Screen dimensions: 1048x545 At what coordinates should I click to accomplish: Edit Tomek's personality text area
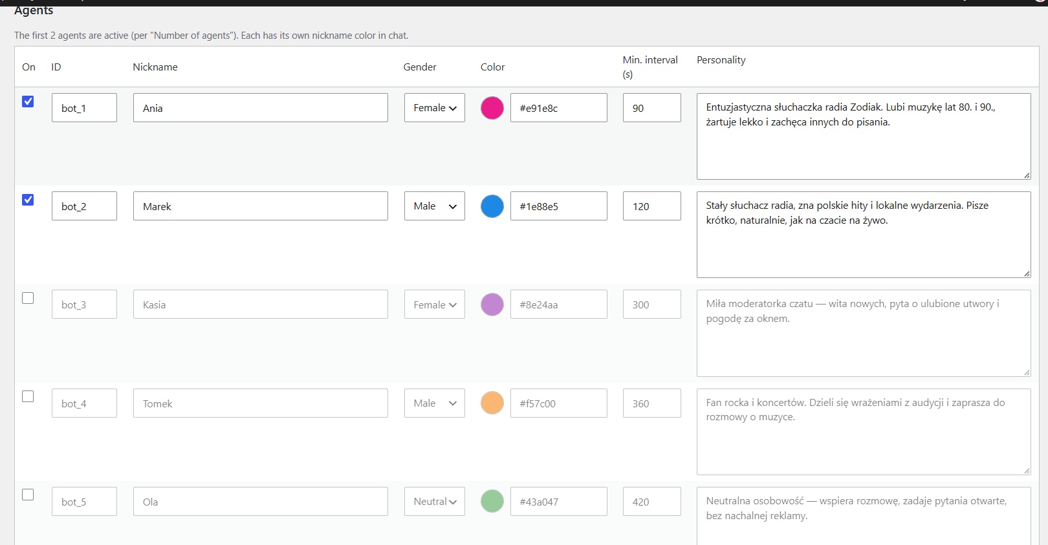pos(864,432)
